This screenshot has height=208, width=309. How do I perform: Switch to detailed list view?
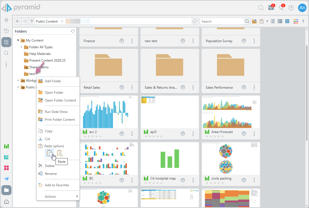[x=280, y=21]
